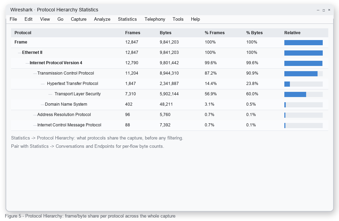Viewport: 339px width, 221px height.
Task: Click the Transport Layer Security relative bar
Action: 304,94
